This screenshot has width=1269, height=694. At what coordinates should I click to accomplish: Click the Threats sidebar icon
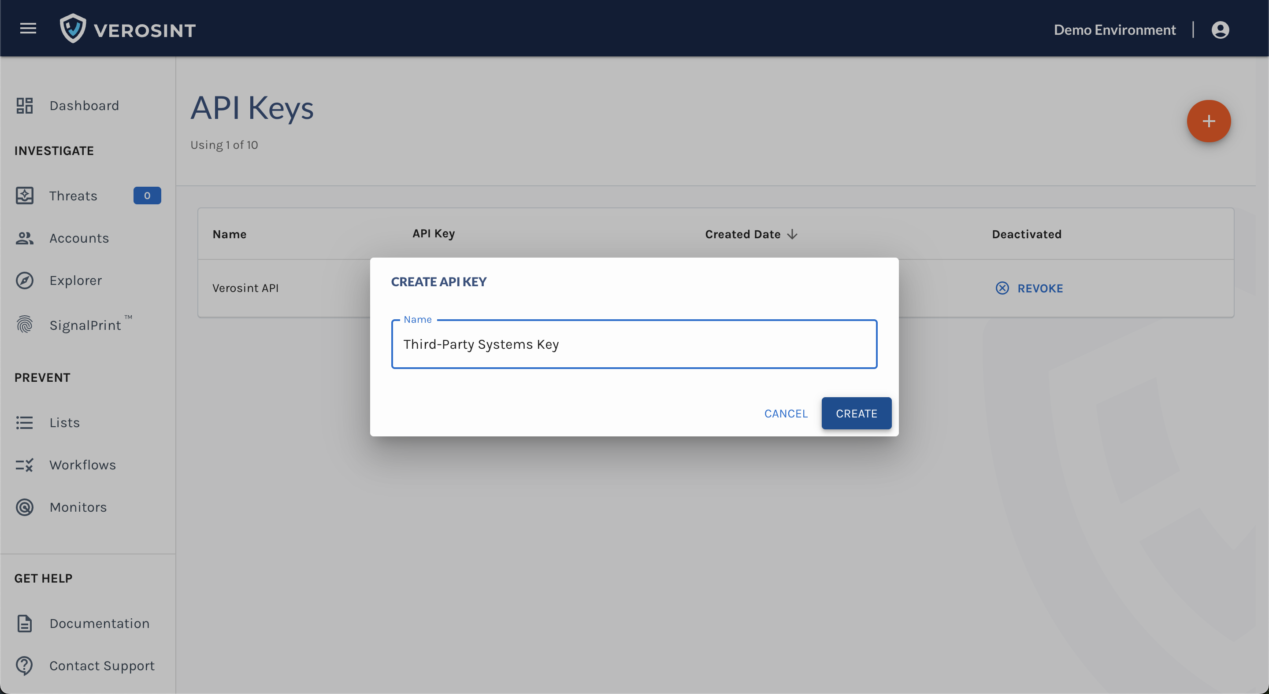[x=25, y=196]
